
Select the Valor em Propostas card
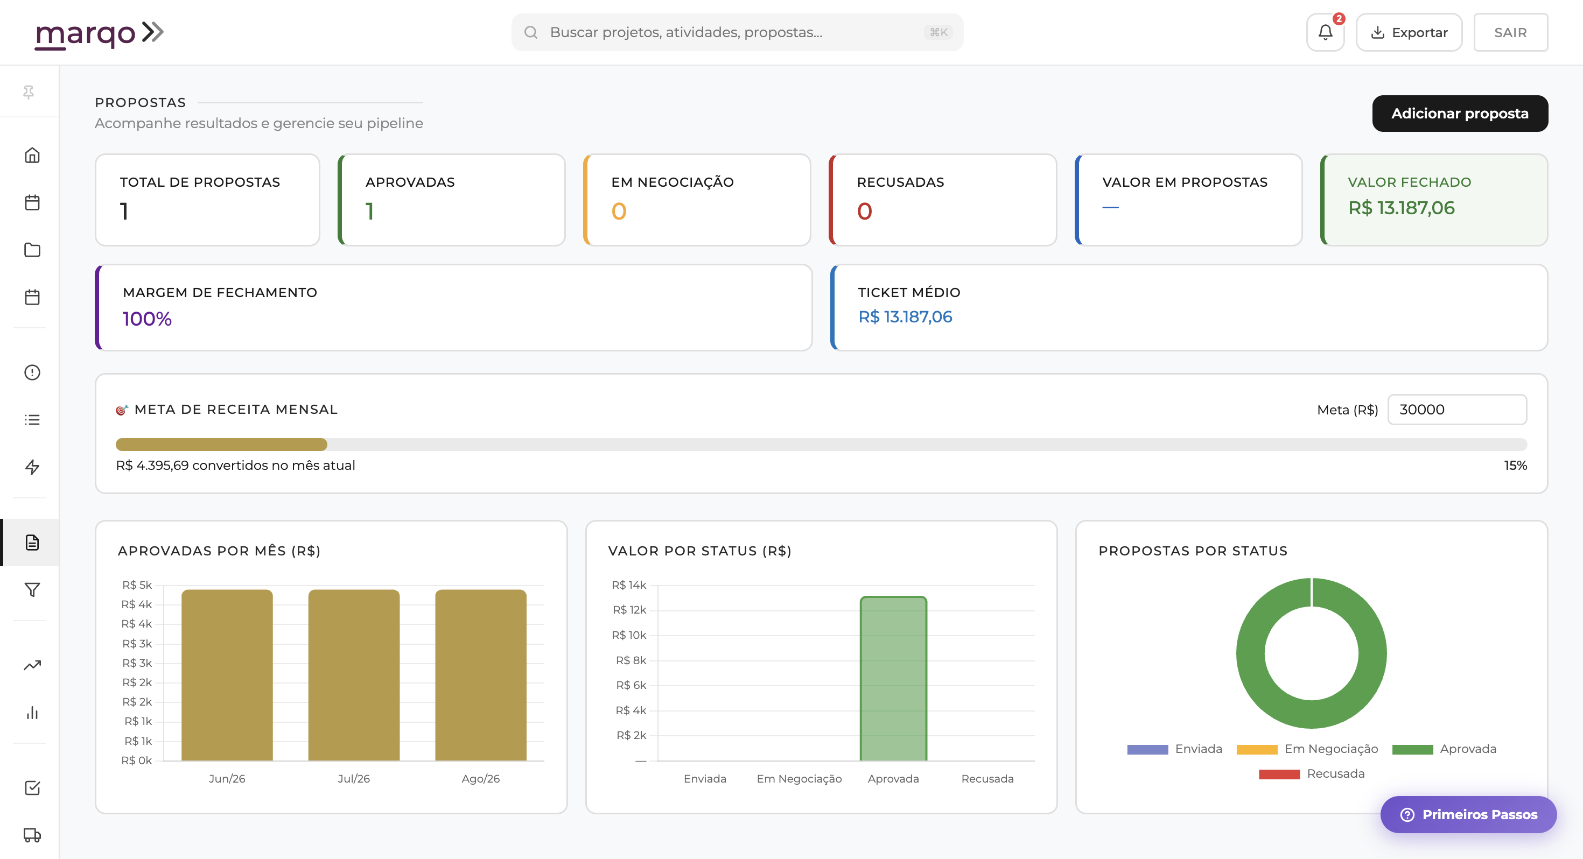(1188, 200)
